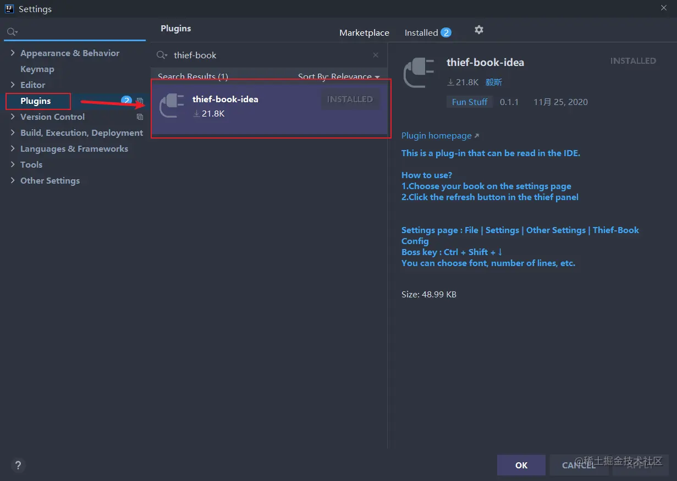Expand Languages & Frameworks section
Screen dimensions: 677x481
pos(13,148)
